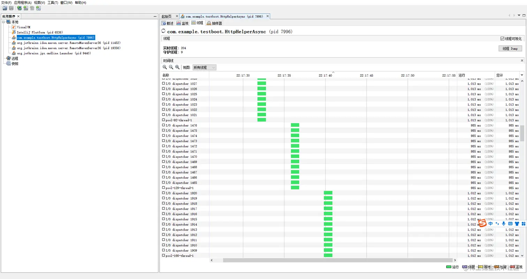Click the vertical scrollbar down arrow
527x279 pixels.
[x=522, y=256]
